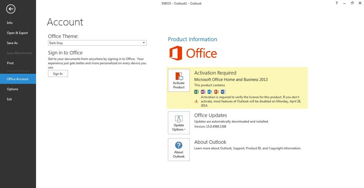Screen dimensions: 364x188
Task: Click Exit in the sidebar
Action: 9,99
